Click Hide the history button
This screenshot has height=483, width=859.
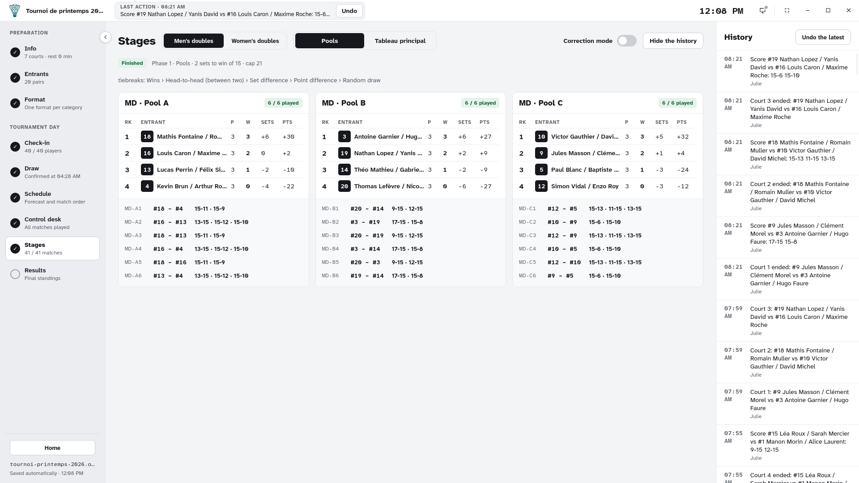673,41
